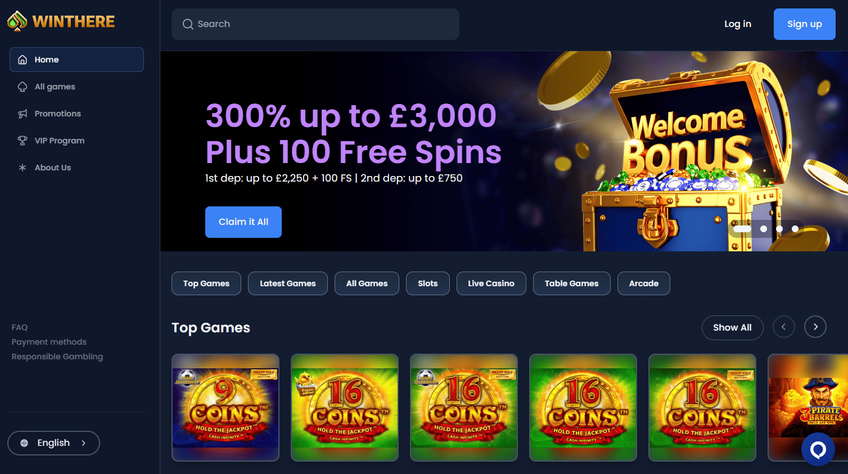This screenshot has width=848, height=474.
Task: Select the All games spade icon
Action: (22, 87)
